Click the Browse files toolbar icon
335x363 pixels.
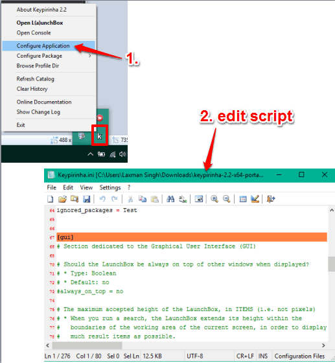[x=75, y=199]
